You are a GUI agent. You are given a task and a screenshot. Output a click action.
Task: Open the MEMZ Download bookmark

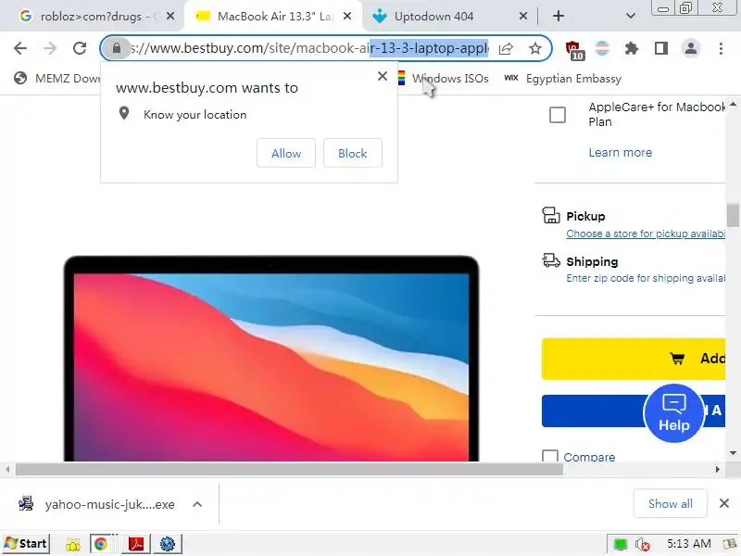(x=57, y=79)
